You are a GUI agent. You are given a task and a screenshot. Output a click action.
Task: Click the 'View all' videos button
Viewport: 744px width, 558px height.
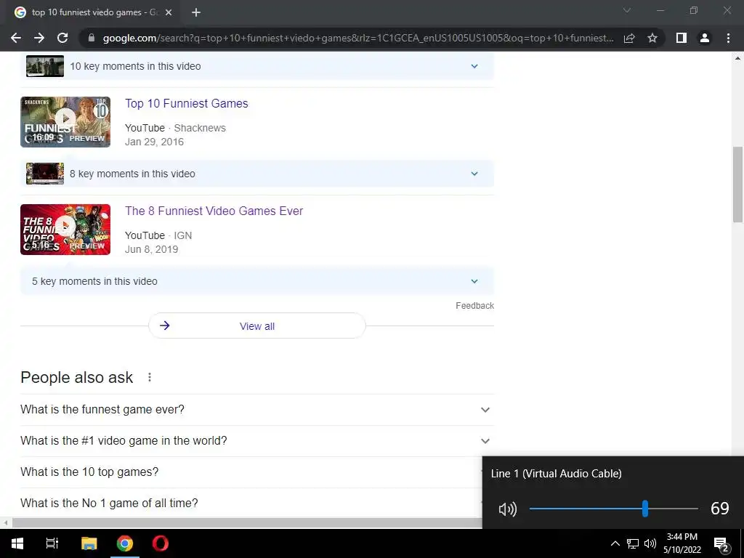(x=257, y=326)
